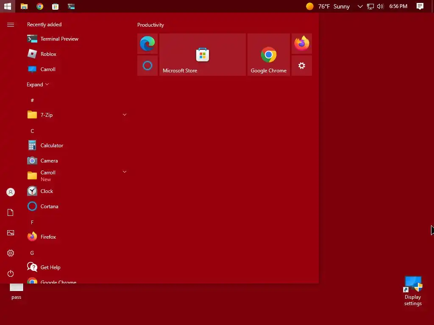Open the Firefox tile
This screenshot has width=434, height=325.
click(x=302, y=44)
